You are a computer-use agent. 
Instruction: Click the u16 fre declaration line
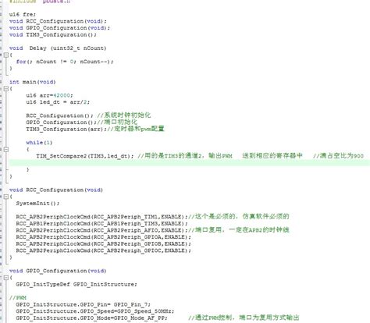(23, 14)
